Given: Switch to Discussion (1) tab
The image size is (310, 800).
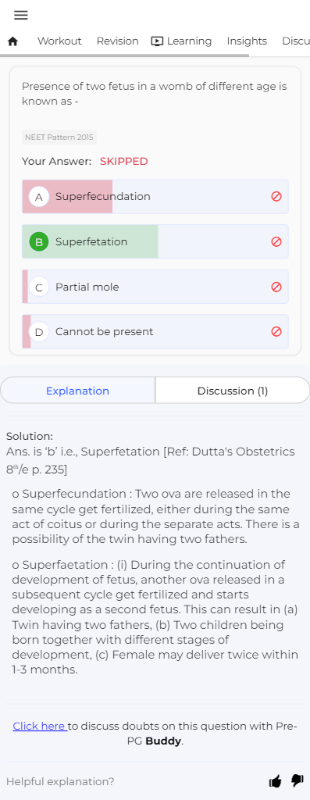Looking at the screenshot, I should coord(233,391).
